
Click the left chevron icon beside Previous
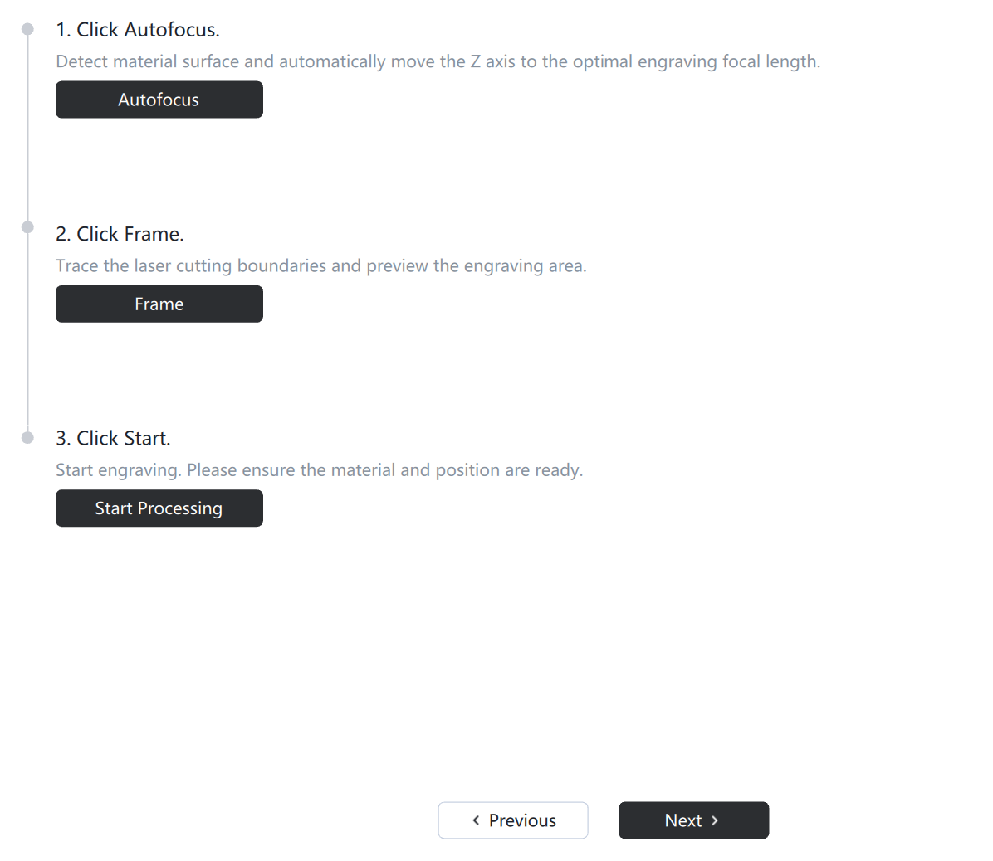click(476, 820)
